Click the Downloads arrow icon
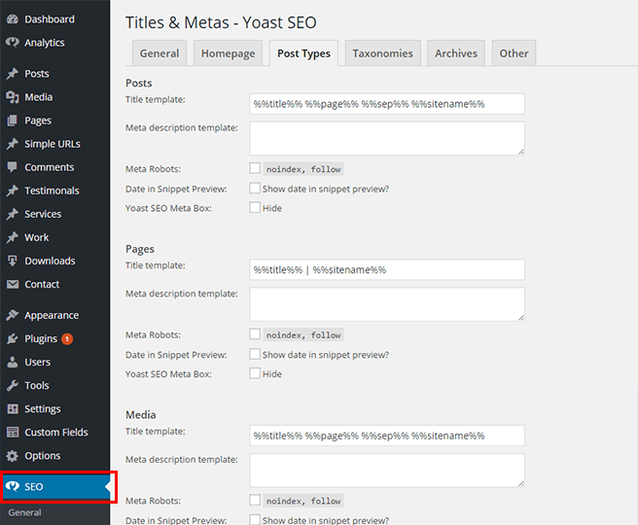This screenshot has width=638, height=525. point(13,261)
